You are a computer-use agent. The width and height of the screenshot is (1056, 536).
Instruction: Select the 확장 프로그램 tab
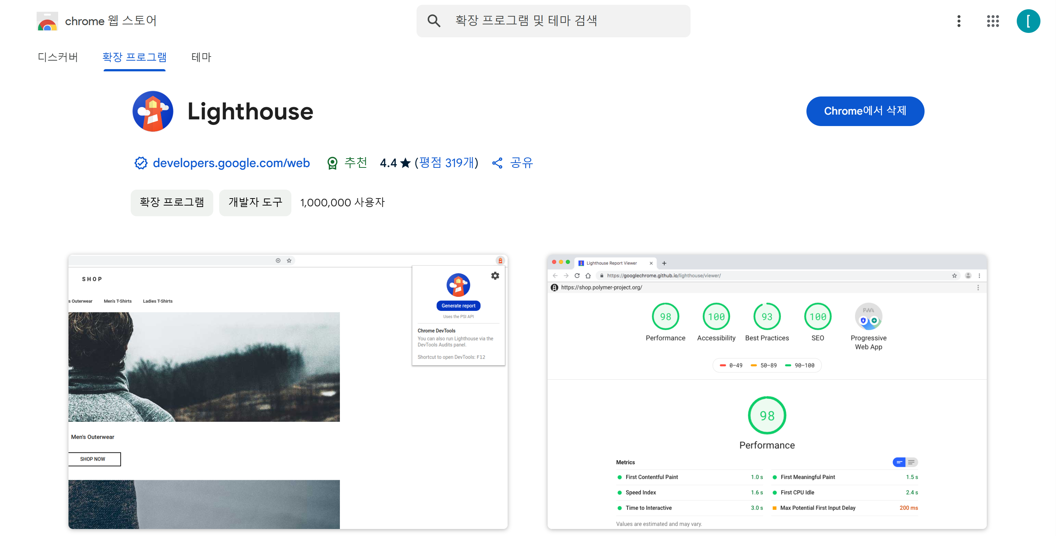pos(134,57)
